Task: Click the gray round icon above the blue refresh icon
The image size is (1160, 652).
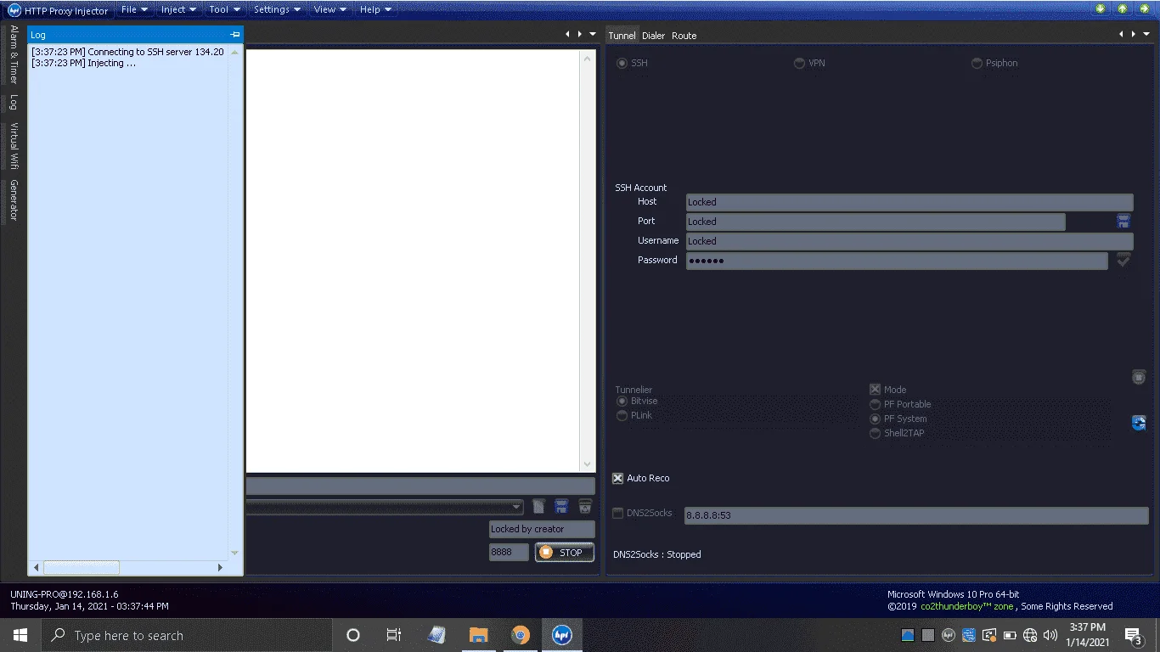Action: (1139, 377)
